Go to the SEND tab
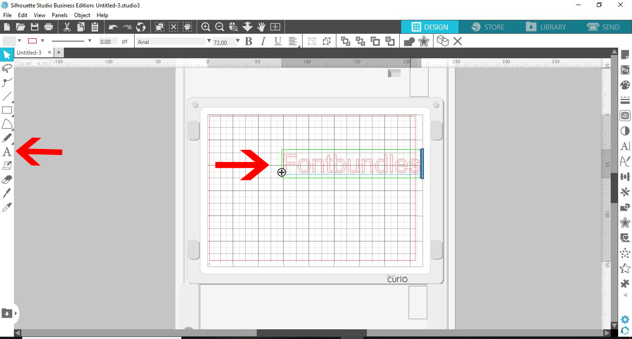This screenshot has height=339, width=632. (603, 27)
